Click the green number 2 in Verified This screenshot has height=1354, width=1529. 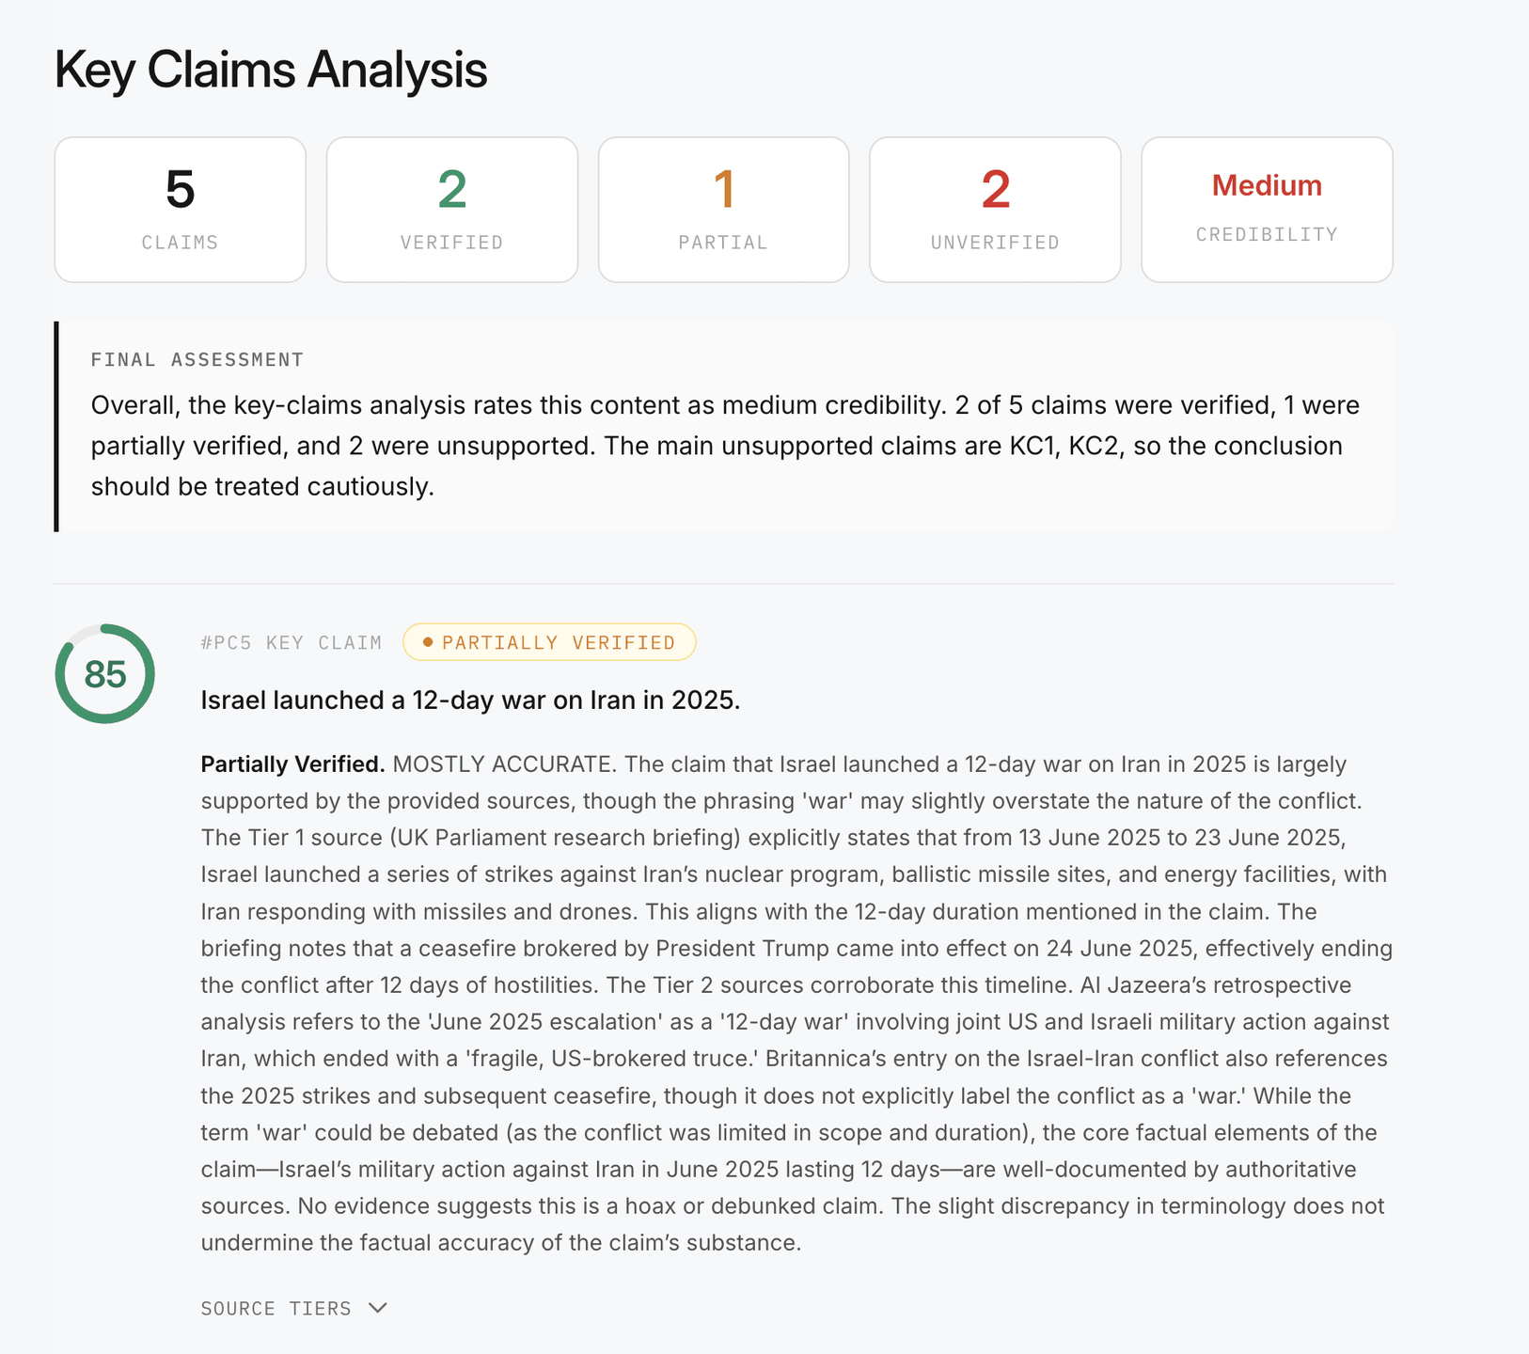452,189
